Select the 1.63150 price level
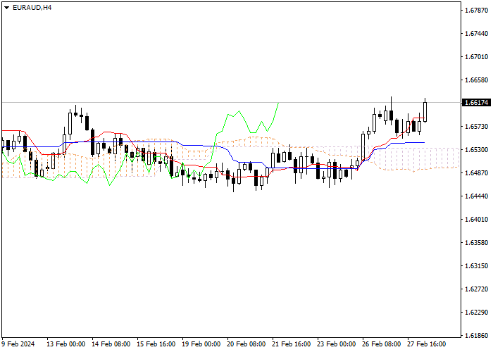This screenshot has height=352, width=493. [x=476, y=266]
